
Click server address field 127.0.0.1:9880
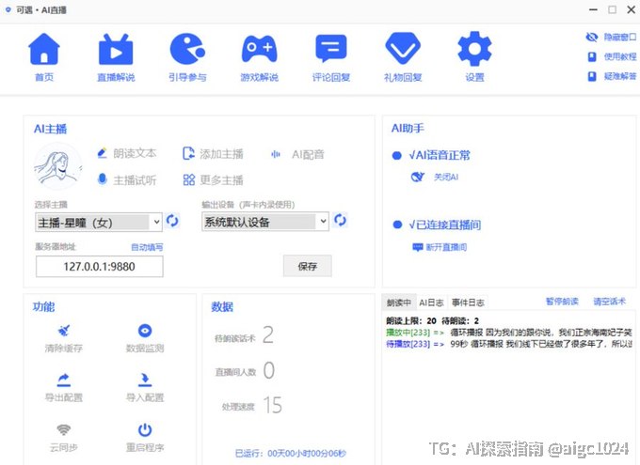point(99,267)
